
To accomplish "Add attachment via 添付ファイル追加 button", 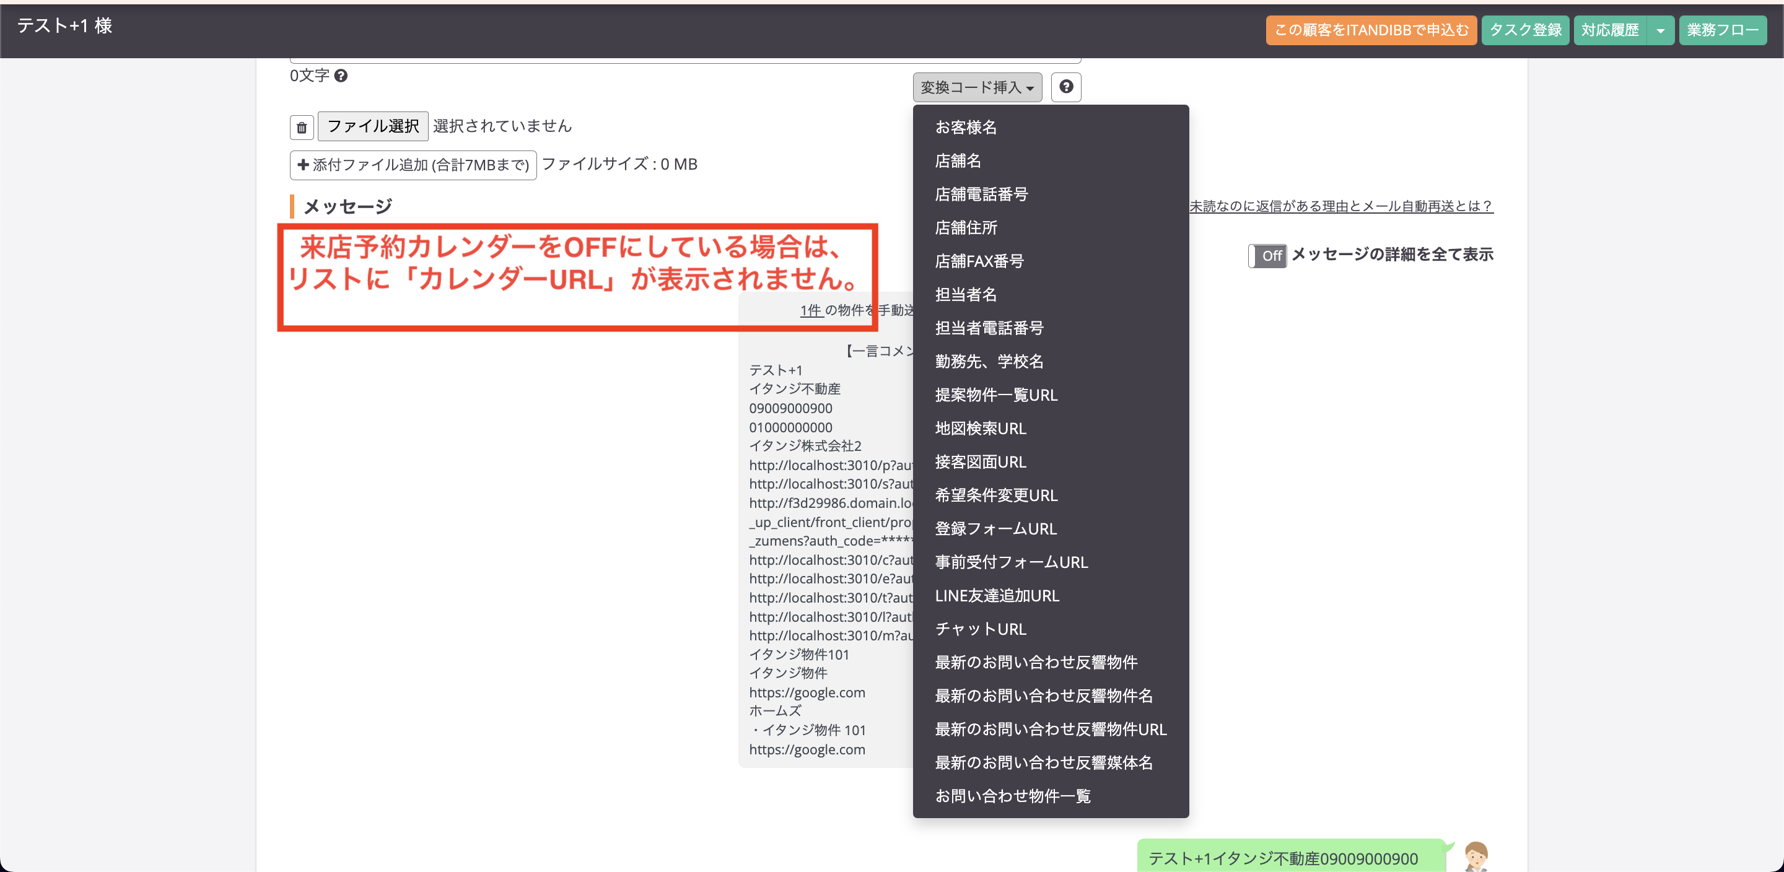I will coord(413,165).
